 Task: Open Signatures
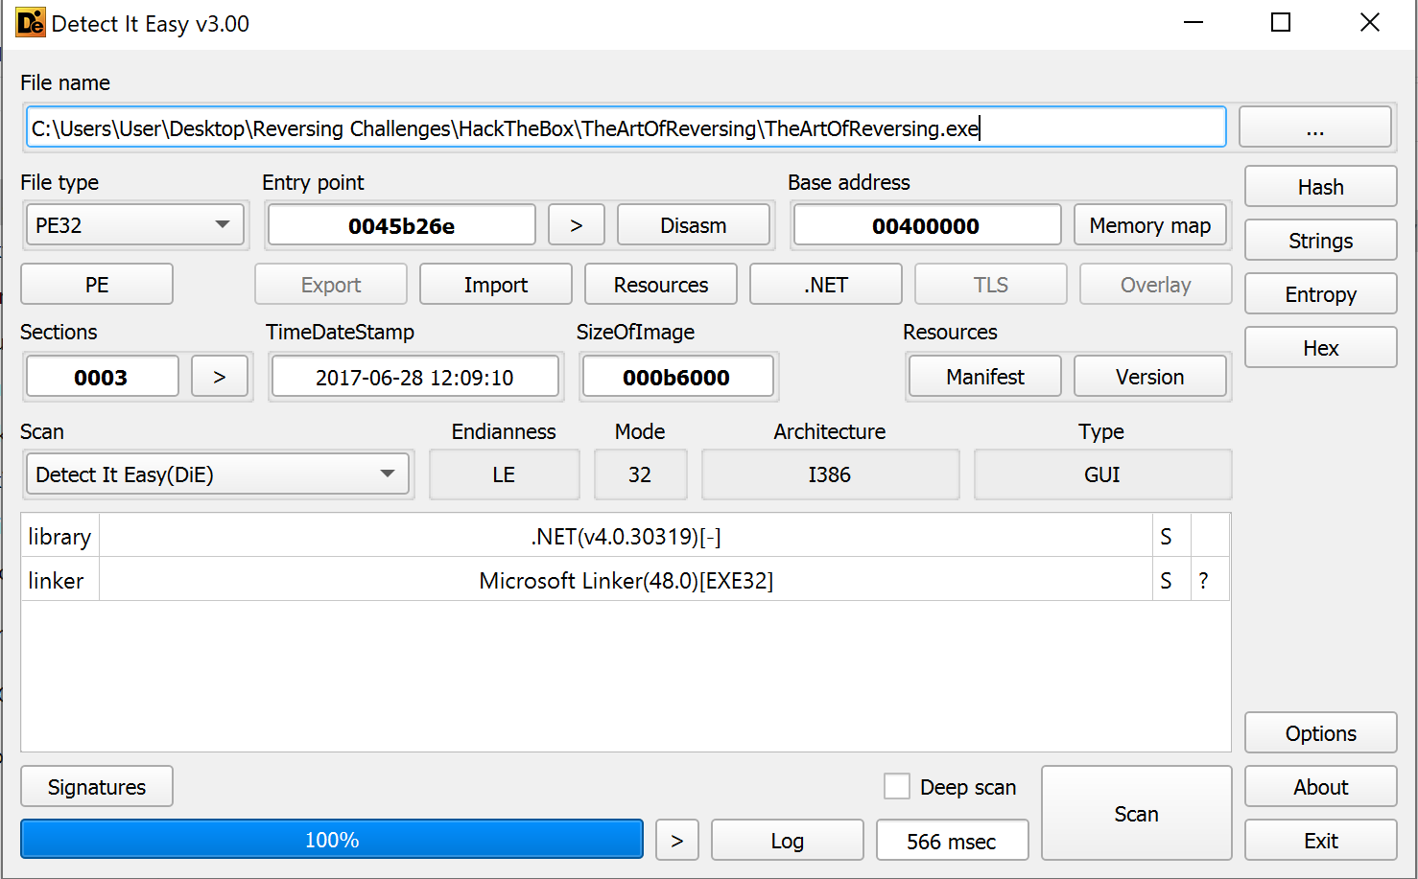point(97,787)
